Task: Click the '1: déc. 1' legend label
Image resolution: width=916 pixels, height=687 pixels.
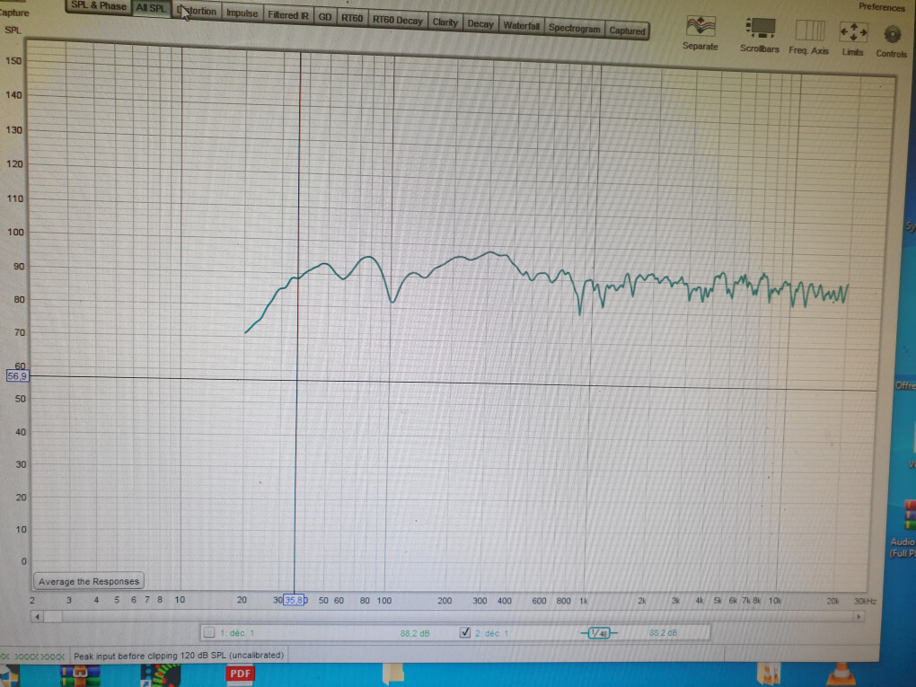Action: click(237, 633)
